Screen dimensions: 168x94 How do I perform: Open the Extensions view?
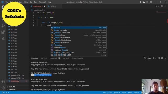click(3, 32)
